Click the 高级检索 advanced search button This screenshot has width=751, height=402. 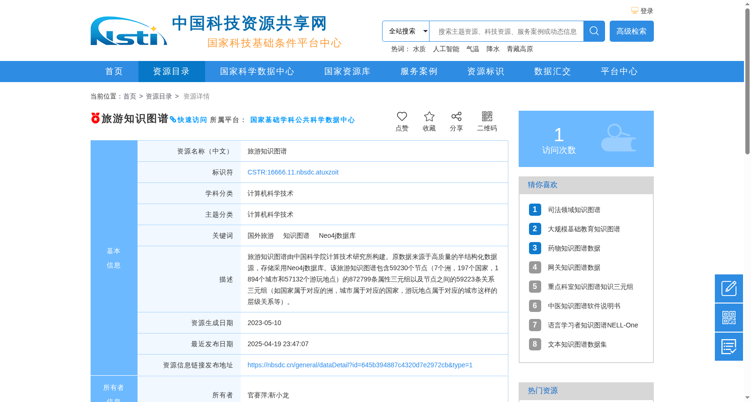632,31
